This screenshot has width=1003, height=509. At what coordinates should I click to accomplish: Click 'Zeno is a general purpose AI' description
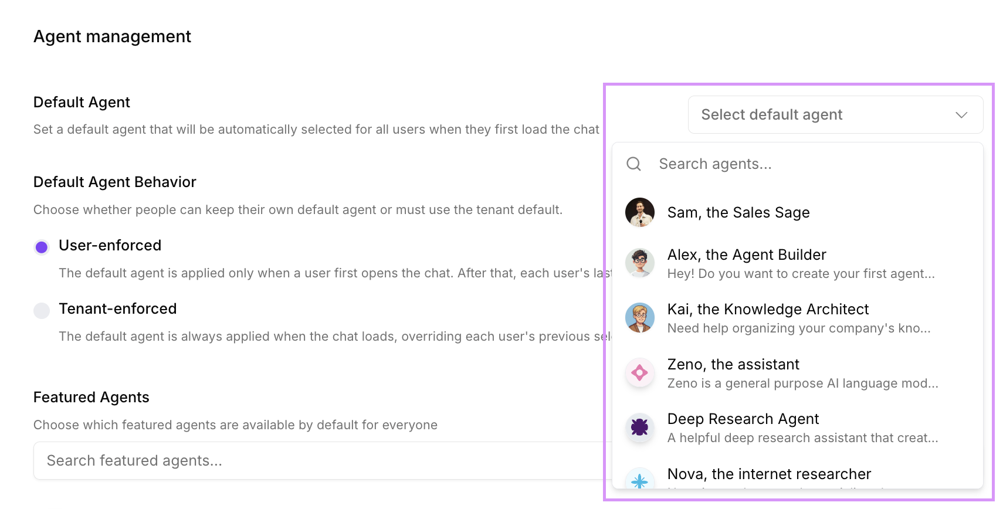pos(802,384)
